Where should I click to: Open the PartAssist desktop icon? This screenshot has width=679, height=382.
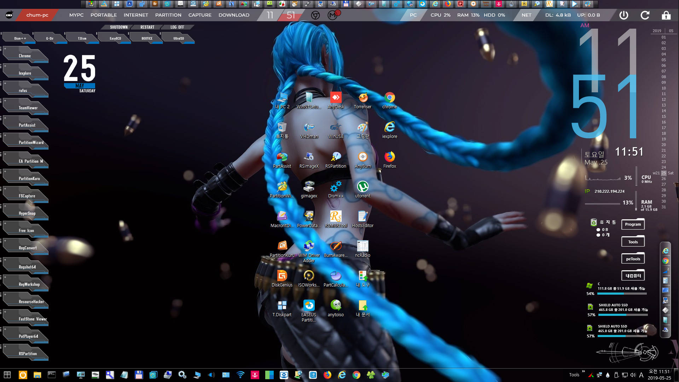point(282,160)
